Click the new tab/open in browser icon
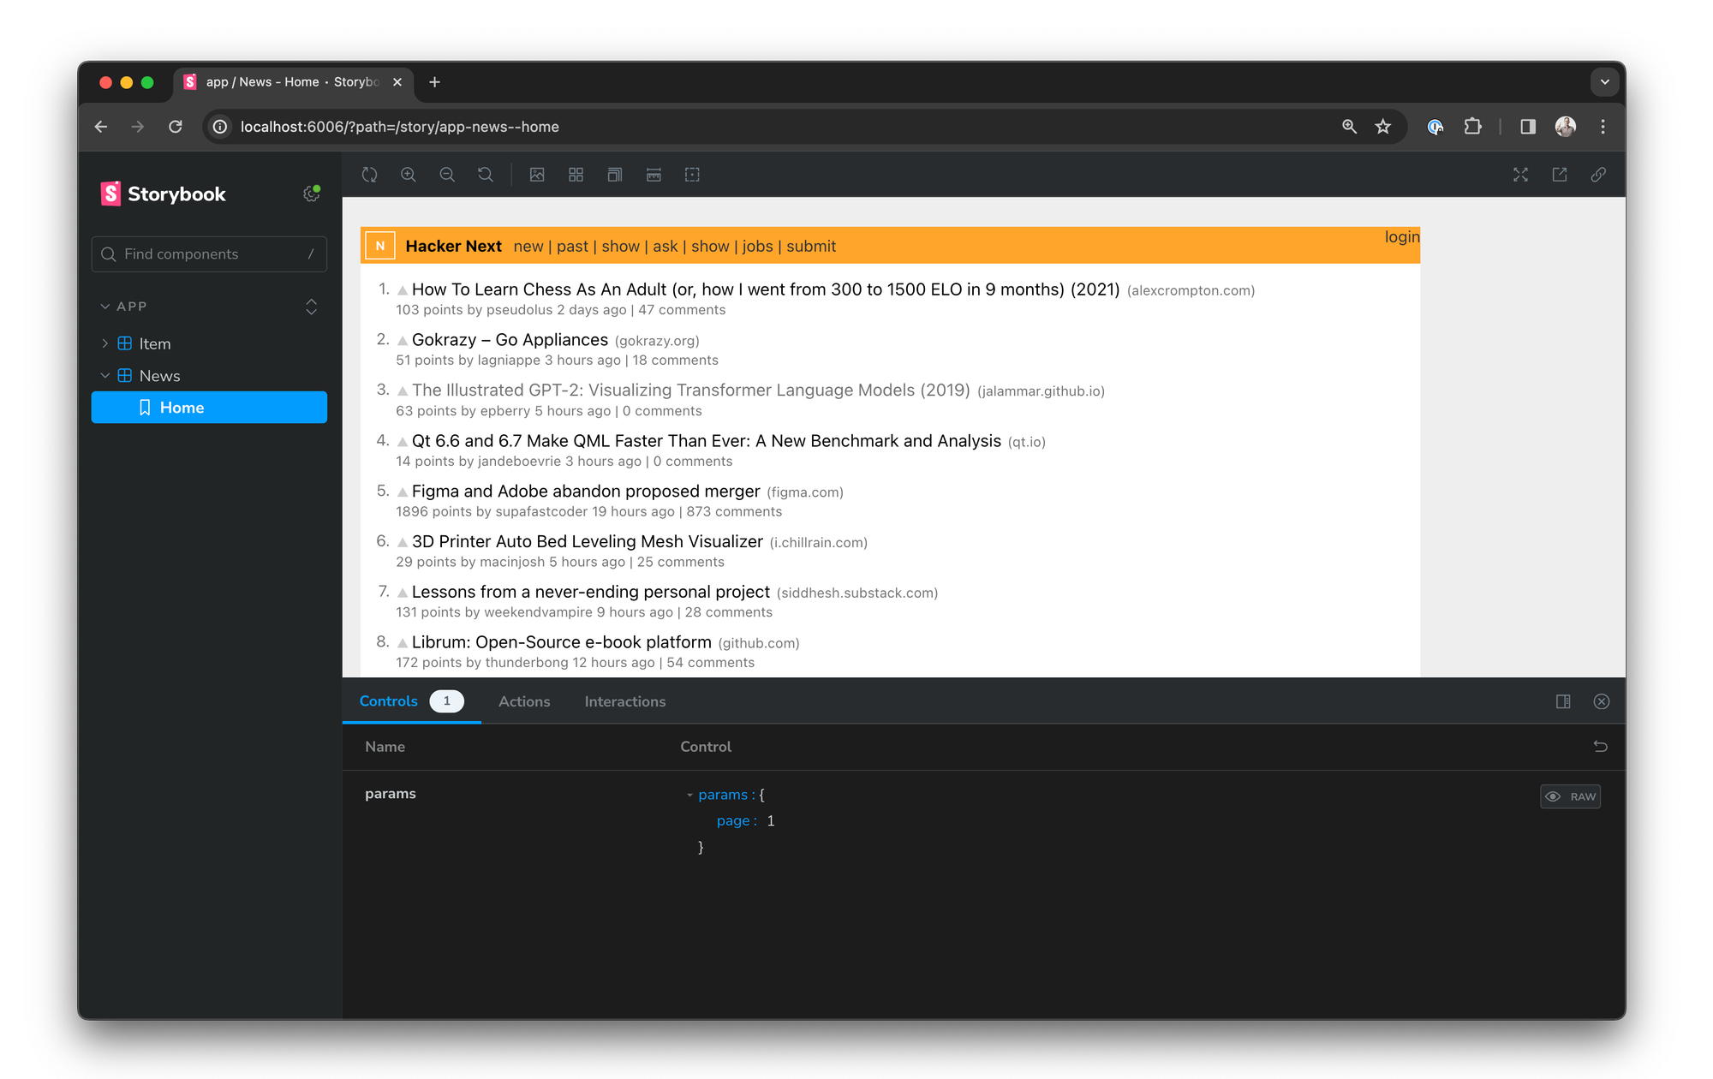Viewport: 1713px width, 1079px height. tap(1560, 174)
